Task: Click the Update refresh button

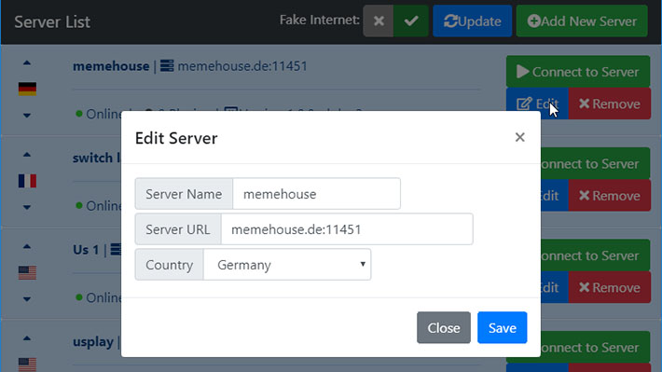Action: coord(472,21)
